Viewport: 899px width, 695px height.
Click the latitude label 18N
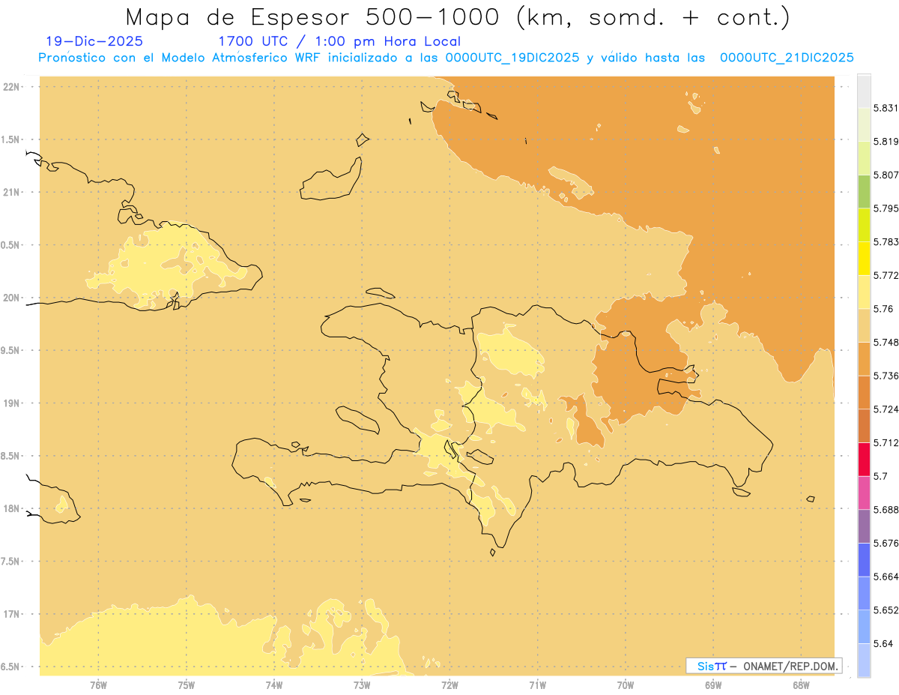point(11,508)
